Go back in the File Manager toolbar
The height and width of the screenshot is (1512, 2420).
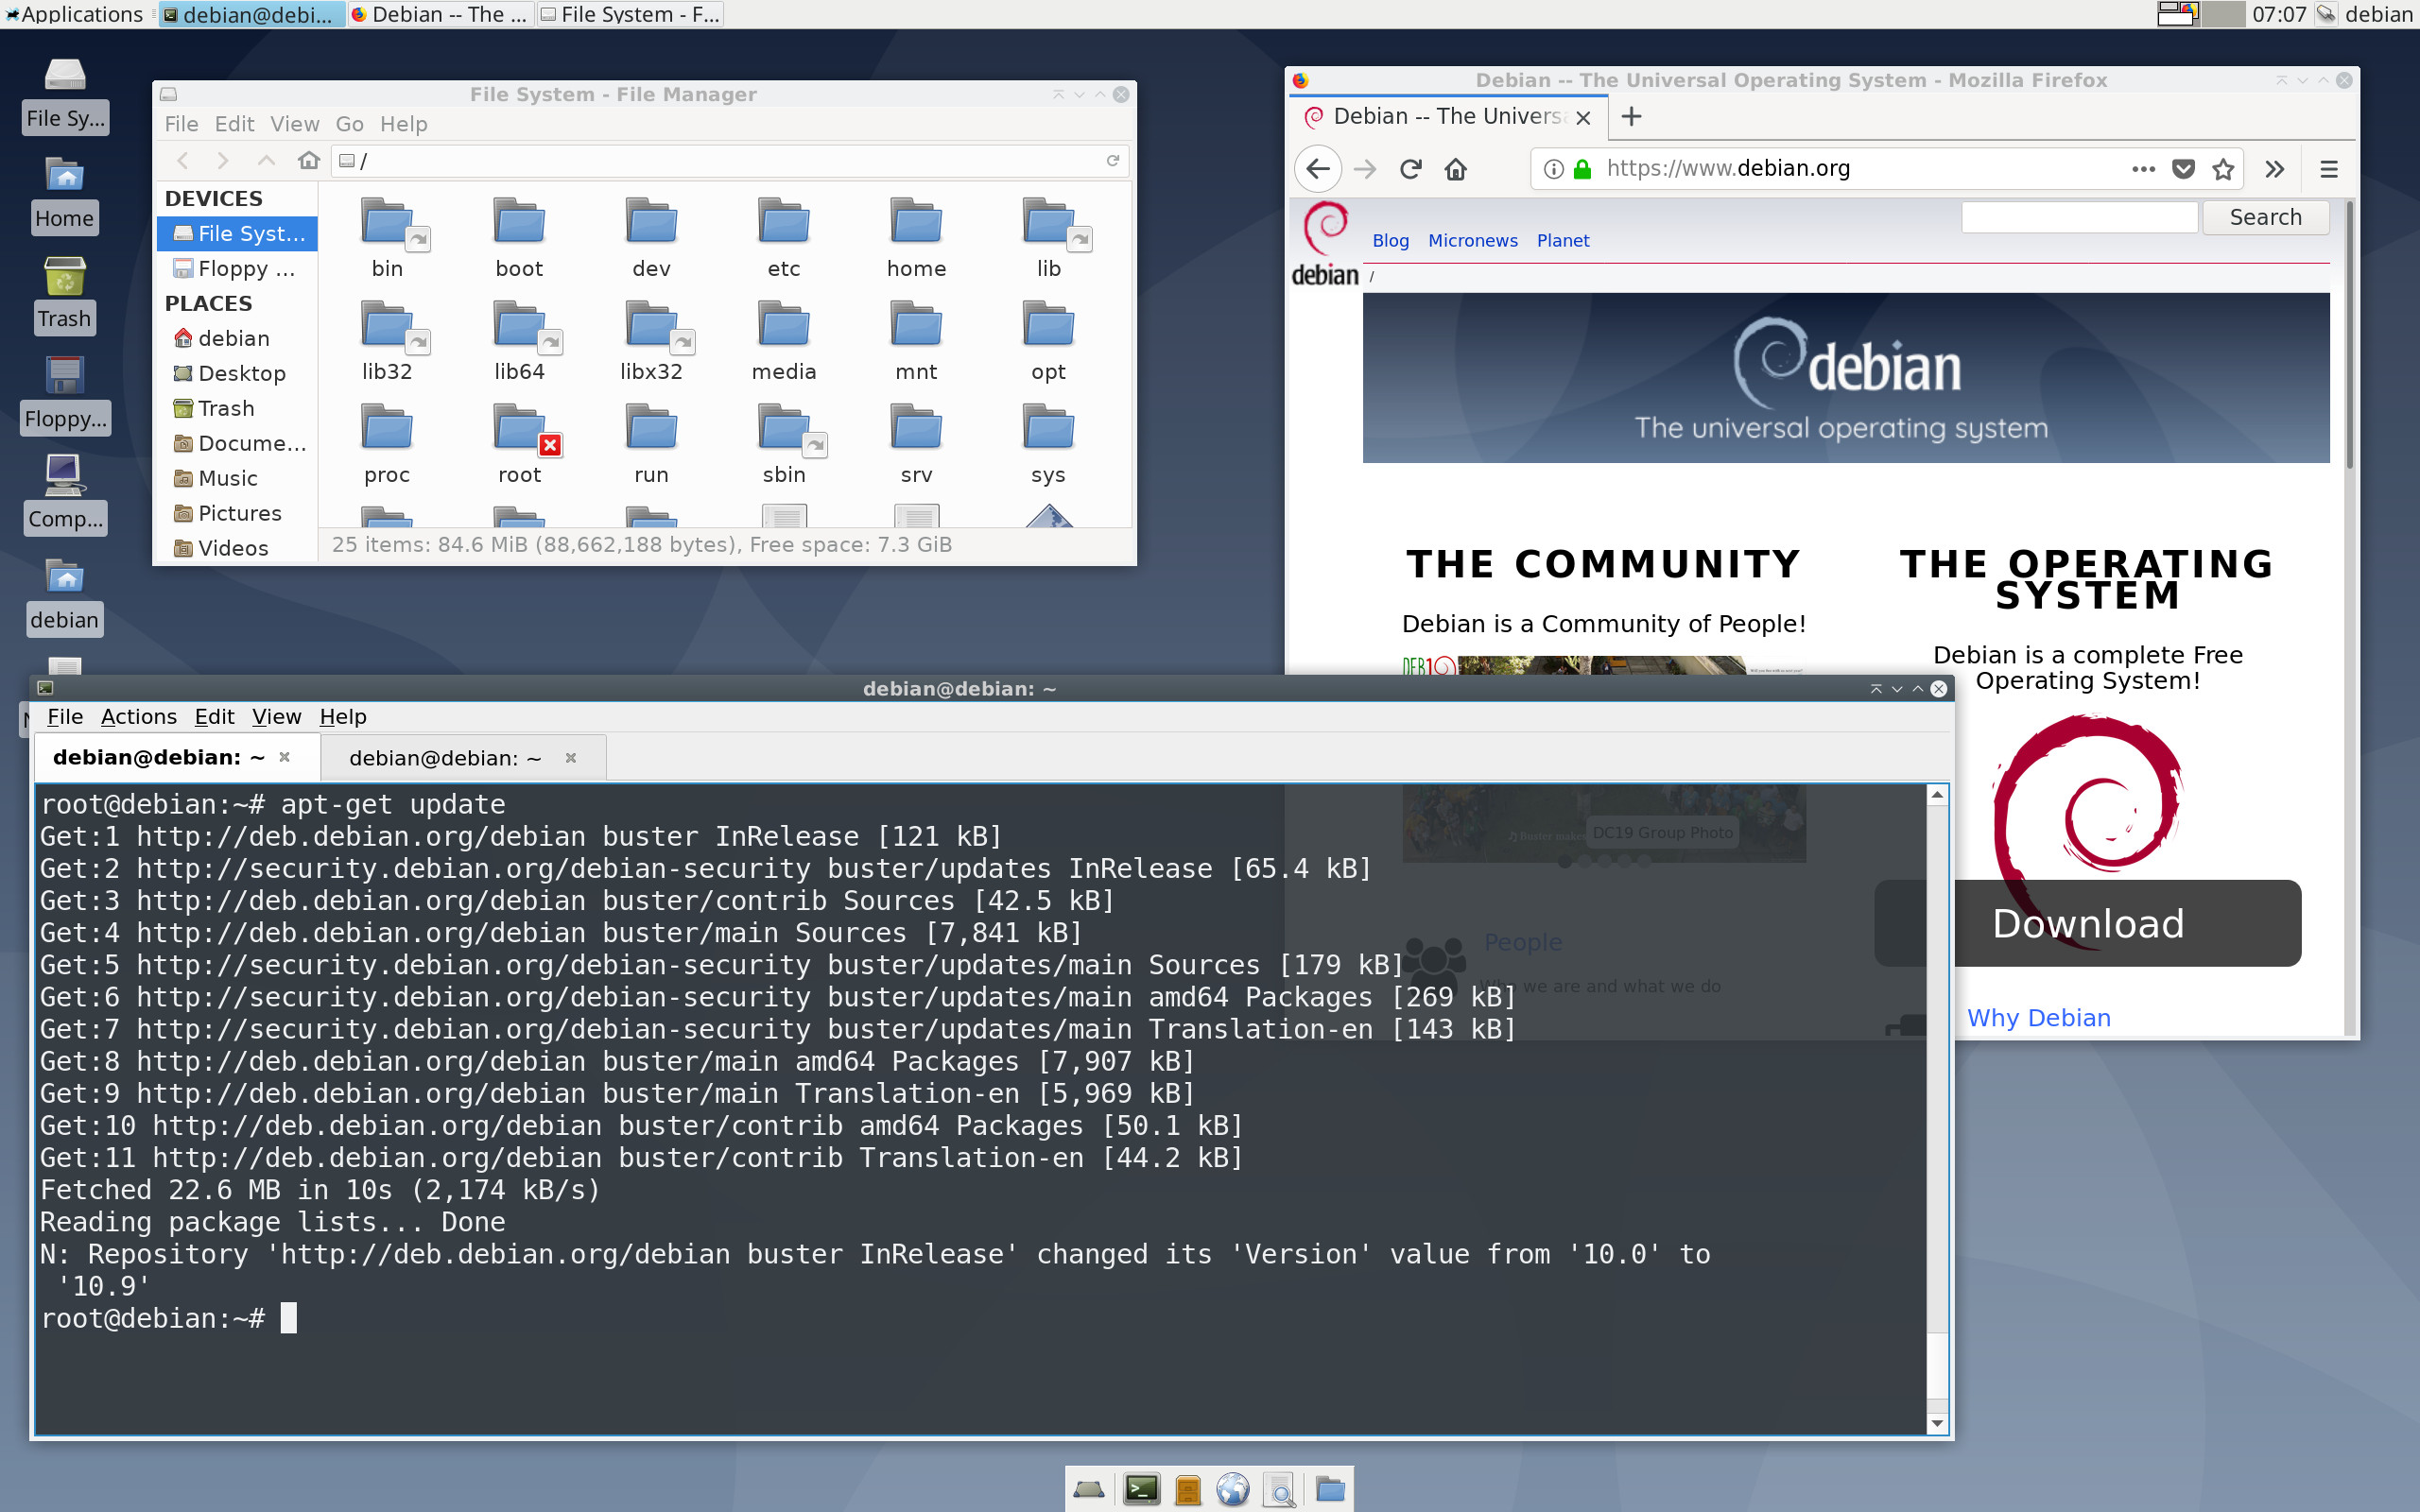pyautogui.click(x=183, y=161)
